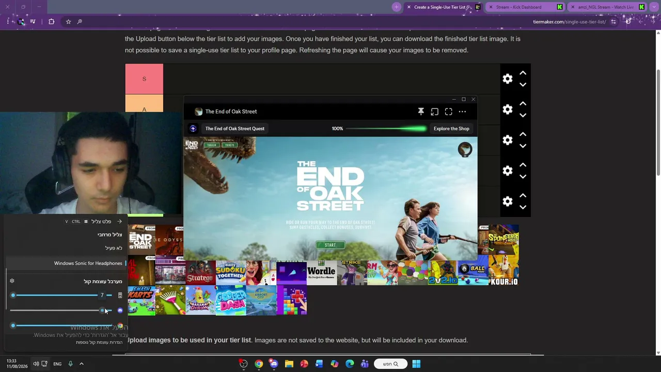Bookmark this page with the star icon

pyautogui.click(x=68, y=22)
